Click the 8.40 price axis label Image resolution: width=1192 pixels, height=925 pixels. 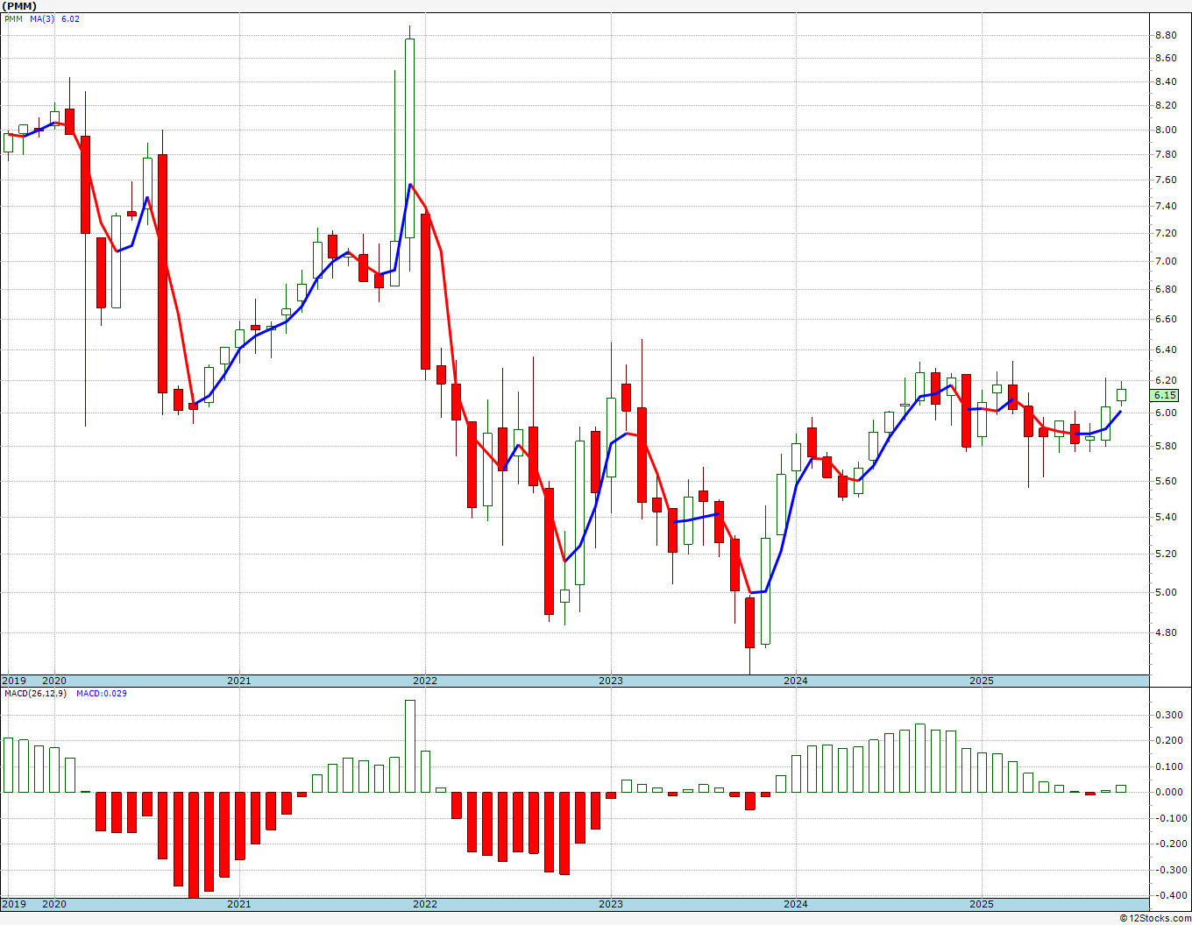(1166, 81)
